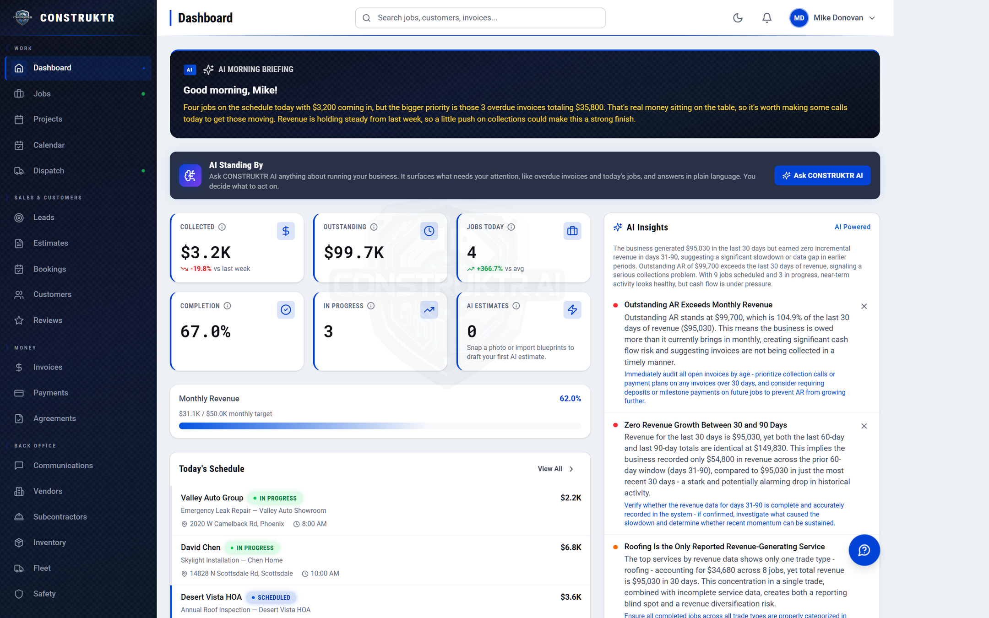
Task: Click the AI Estimates info icon
Action: 516,306
